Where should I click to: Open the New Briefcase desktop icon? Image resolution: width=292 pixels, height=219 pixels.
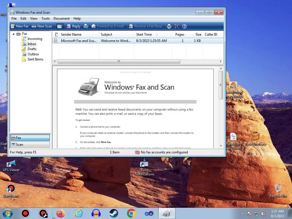pos(256,139)
